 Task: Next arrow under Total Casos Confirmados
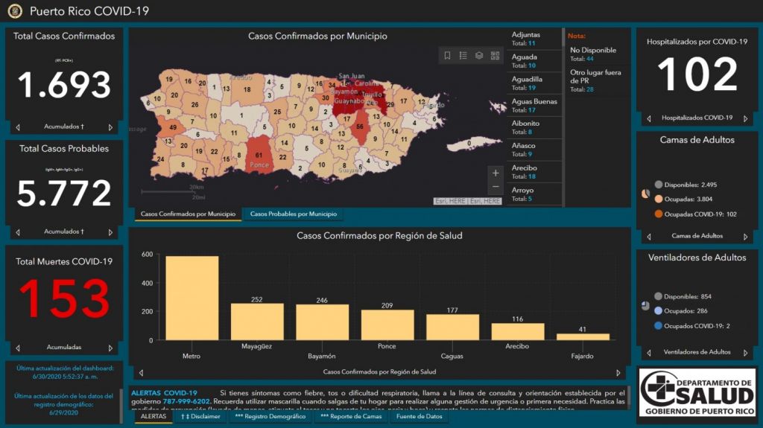(x=110, y=127)
